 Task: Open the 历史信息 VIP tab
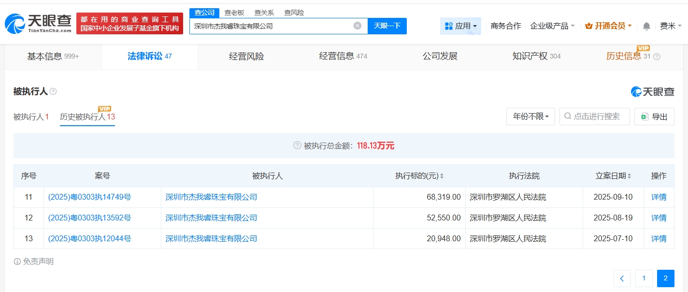(628, 57)
